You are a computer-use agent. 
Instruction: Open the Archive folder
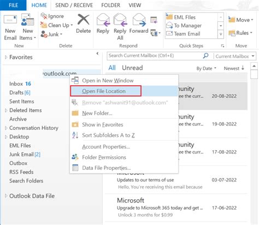click(18, 119)
